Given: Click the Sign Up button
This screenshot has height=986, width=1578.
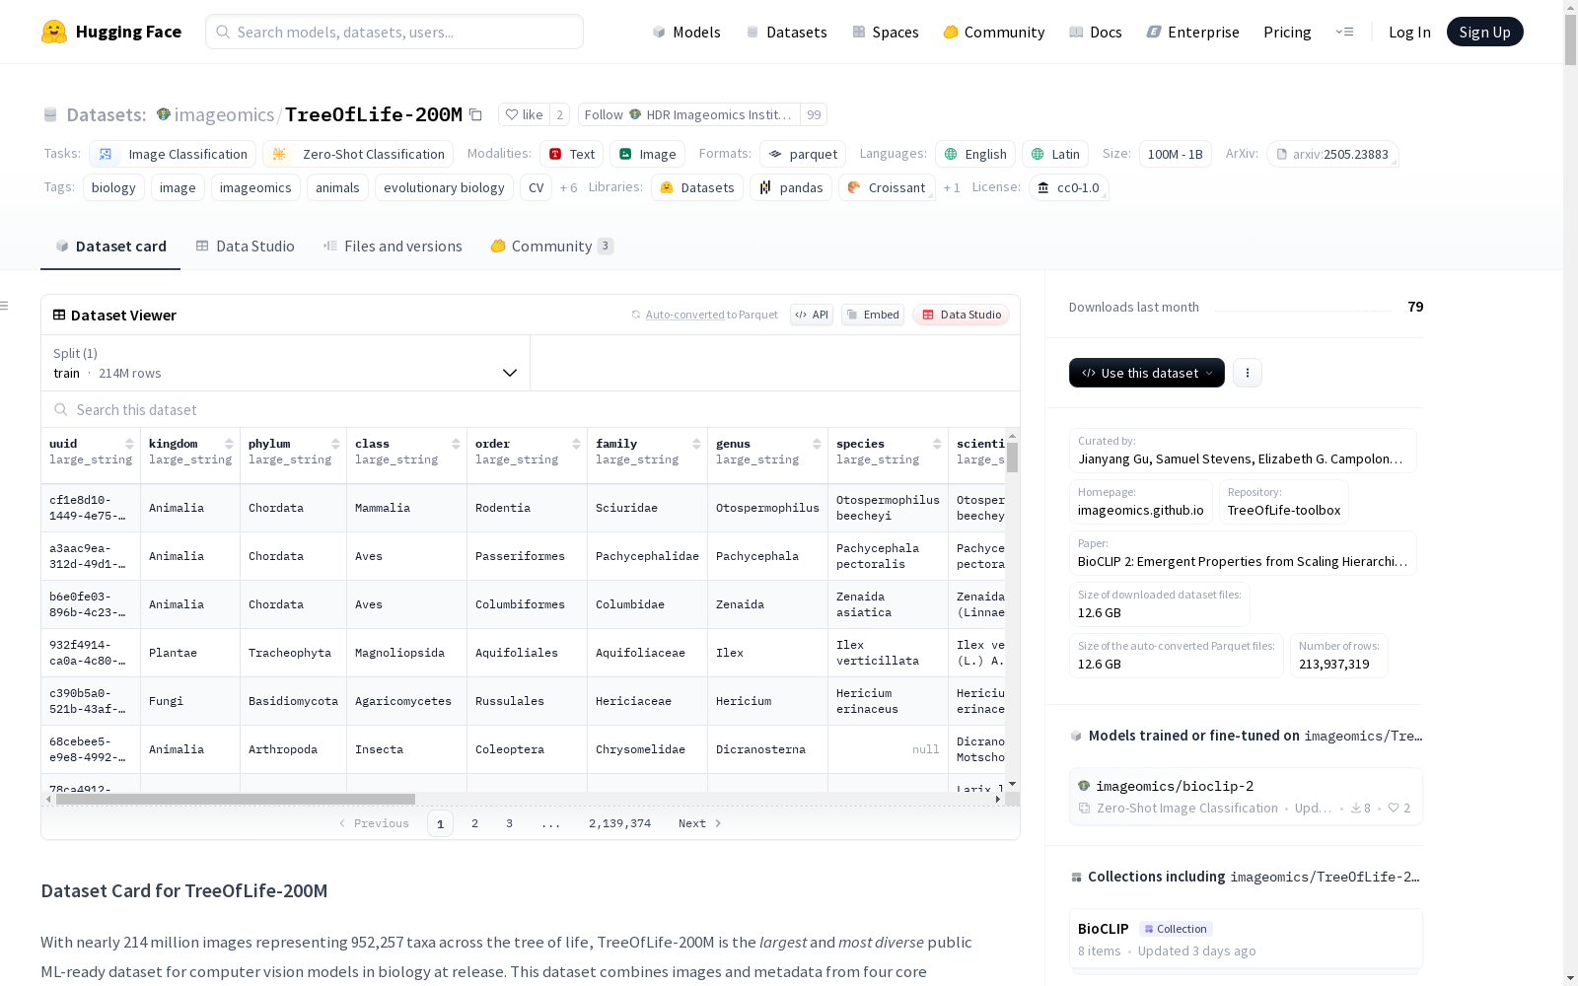Looking at the screenshot, I should [x=1485, y=32].
